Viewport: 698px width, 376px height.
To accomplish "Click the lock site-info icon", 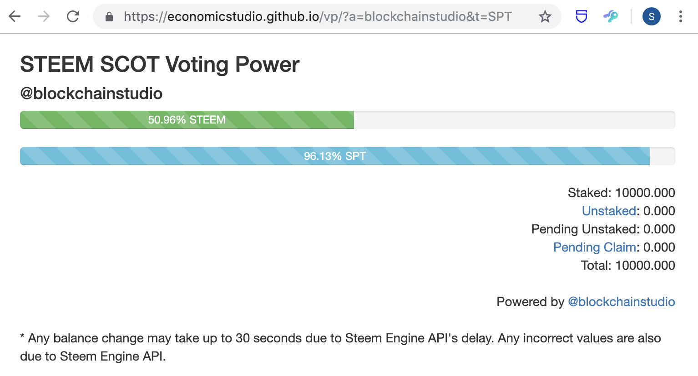I will click(109, 17).
